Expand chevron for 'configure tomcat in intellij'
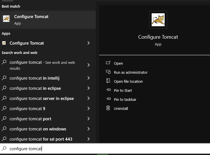The width and height of the screenshot is (210, 155). (88, 78)
